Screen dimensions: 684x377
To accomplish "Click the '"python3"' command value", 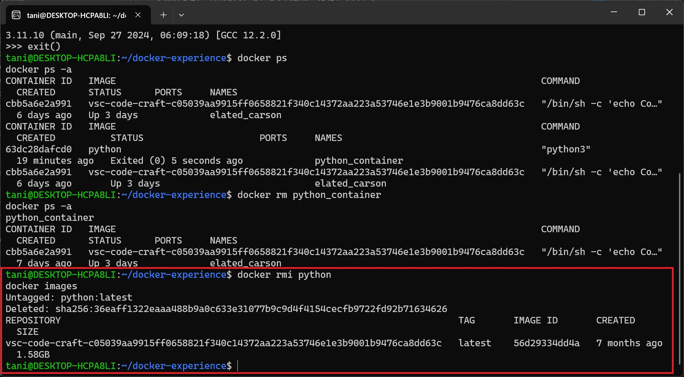I will tap(566, 149).
